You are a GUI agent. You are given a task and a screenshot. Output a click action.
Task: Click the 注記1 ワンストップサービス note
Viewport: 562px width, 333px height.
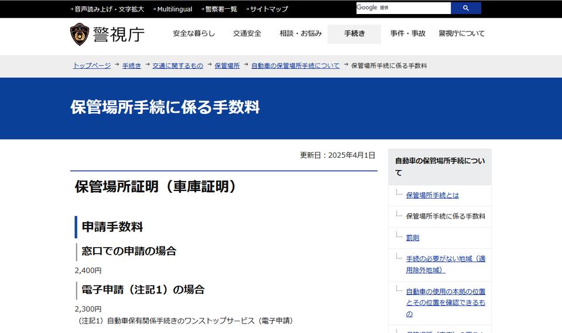pos(186,321)
